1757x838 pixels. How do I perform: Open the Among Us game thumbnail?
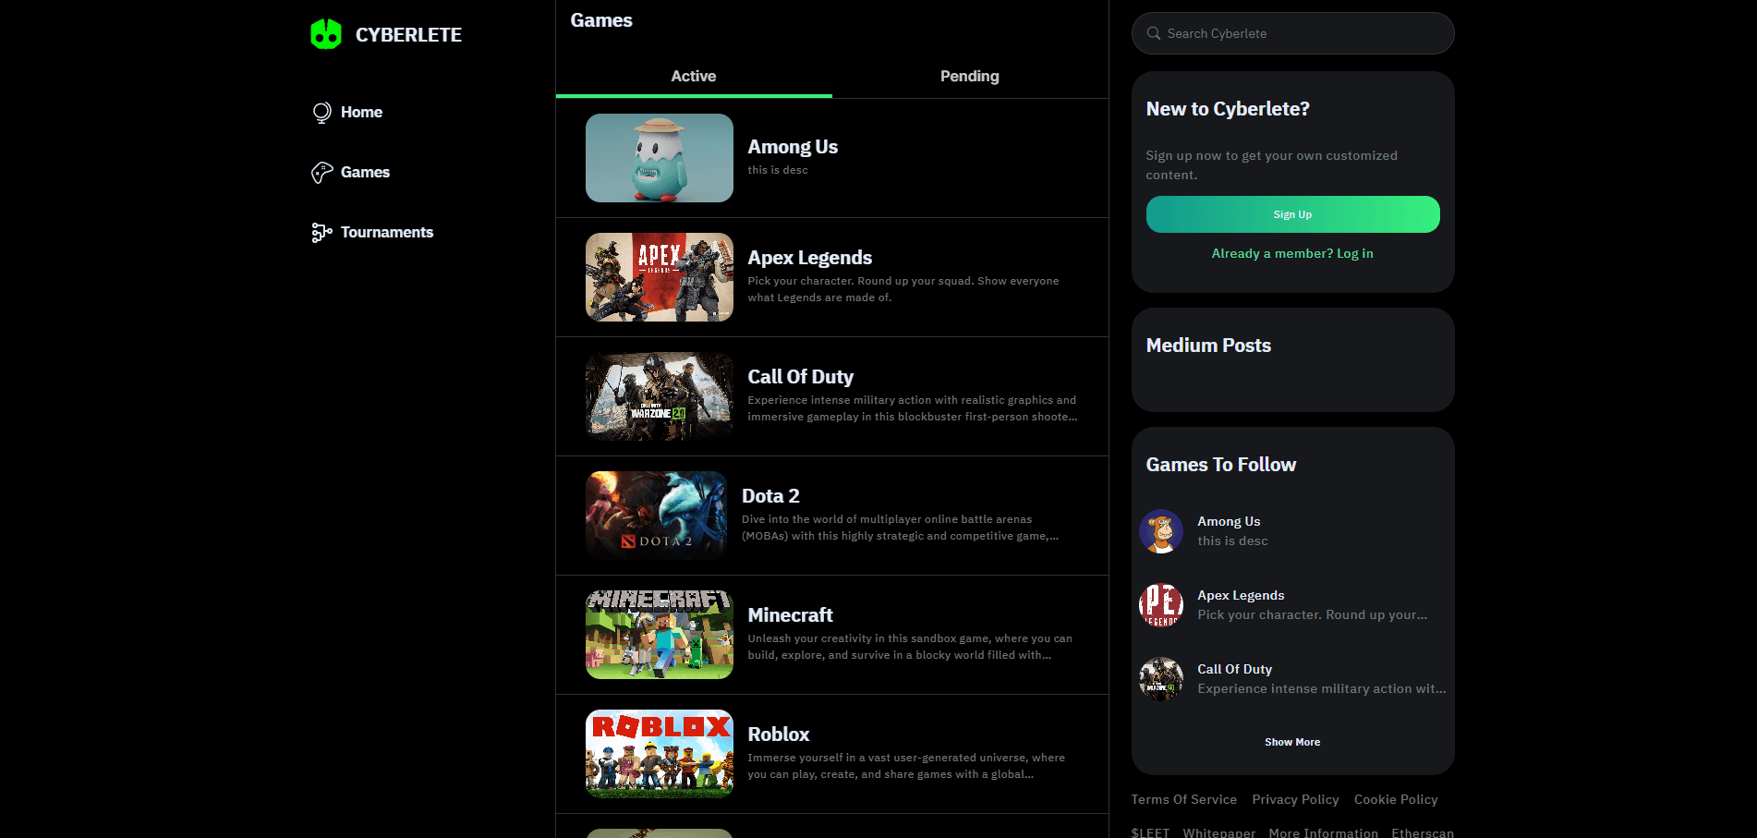[x=660, y=158]
